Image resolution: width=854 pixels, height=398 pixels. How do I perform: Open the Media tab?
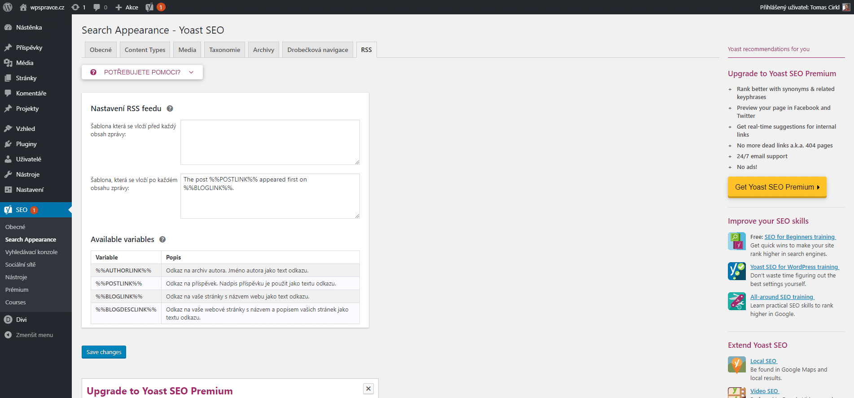[x=187, y=50]
